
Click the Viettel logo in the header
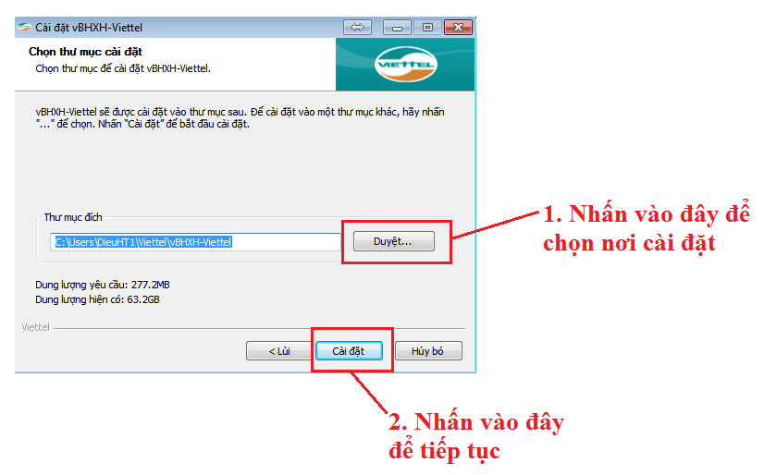pyautogui.click(x=405, y=66)
